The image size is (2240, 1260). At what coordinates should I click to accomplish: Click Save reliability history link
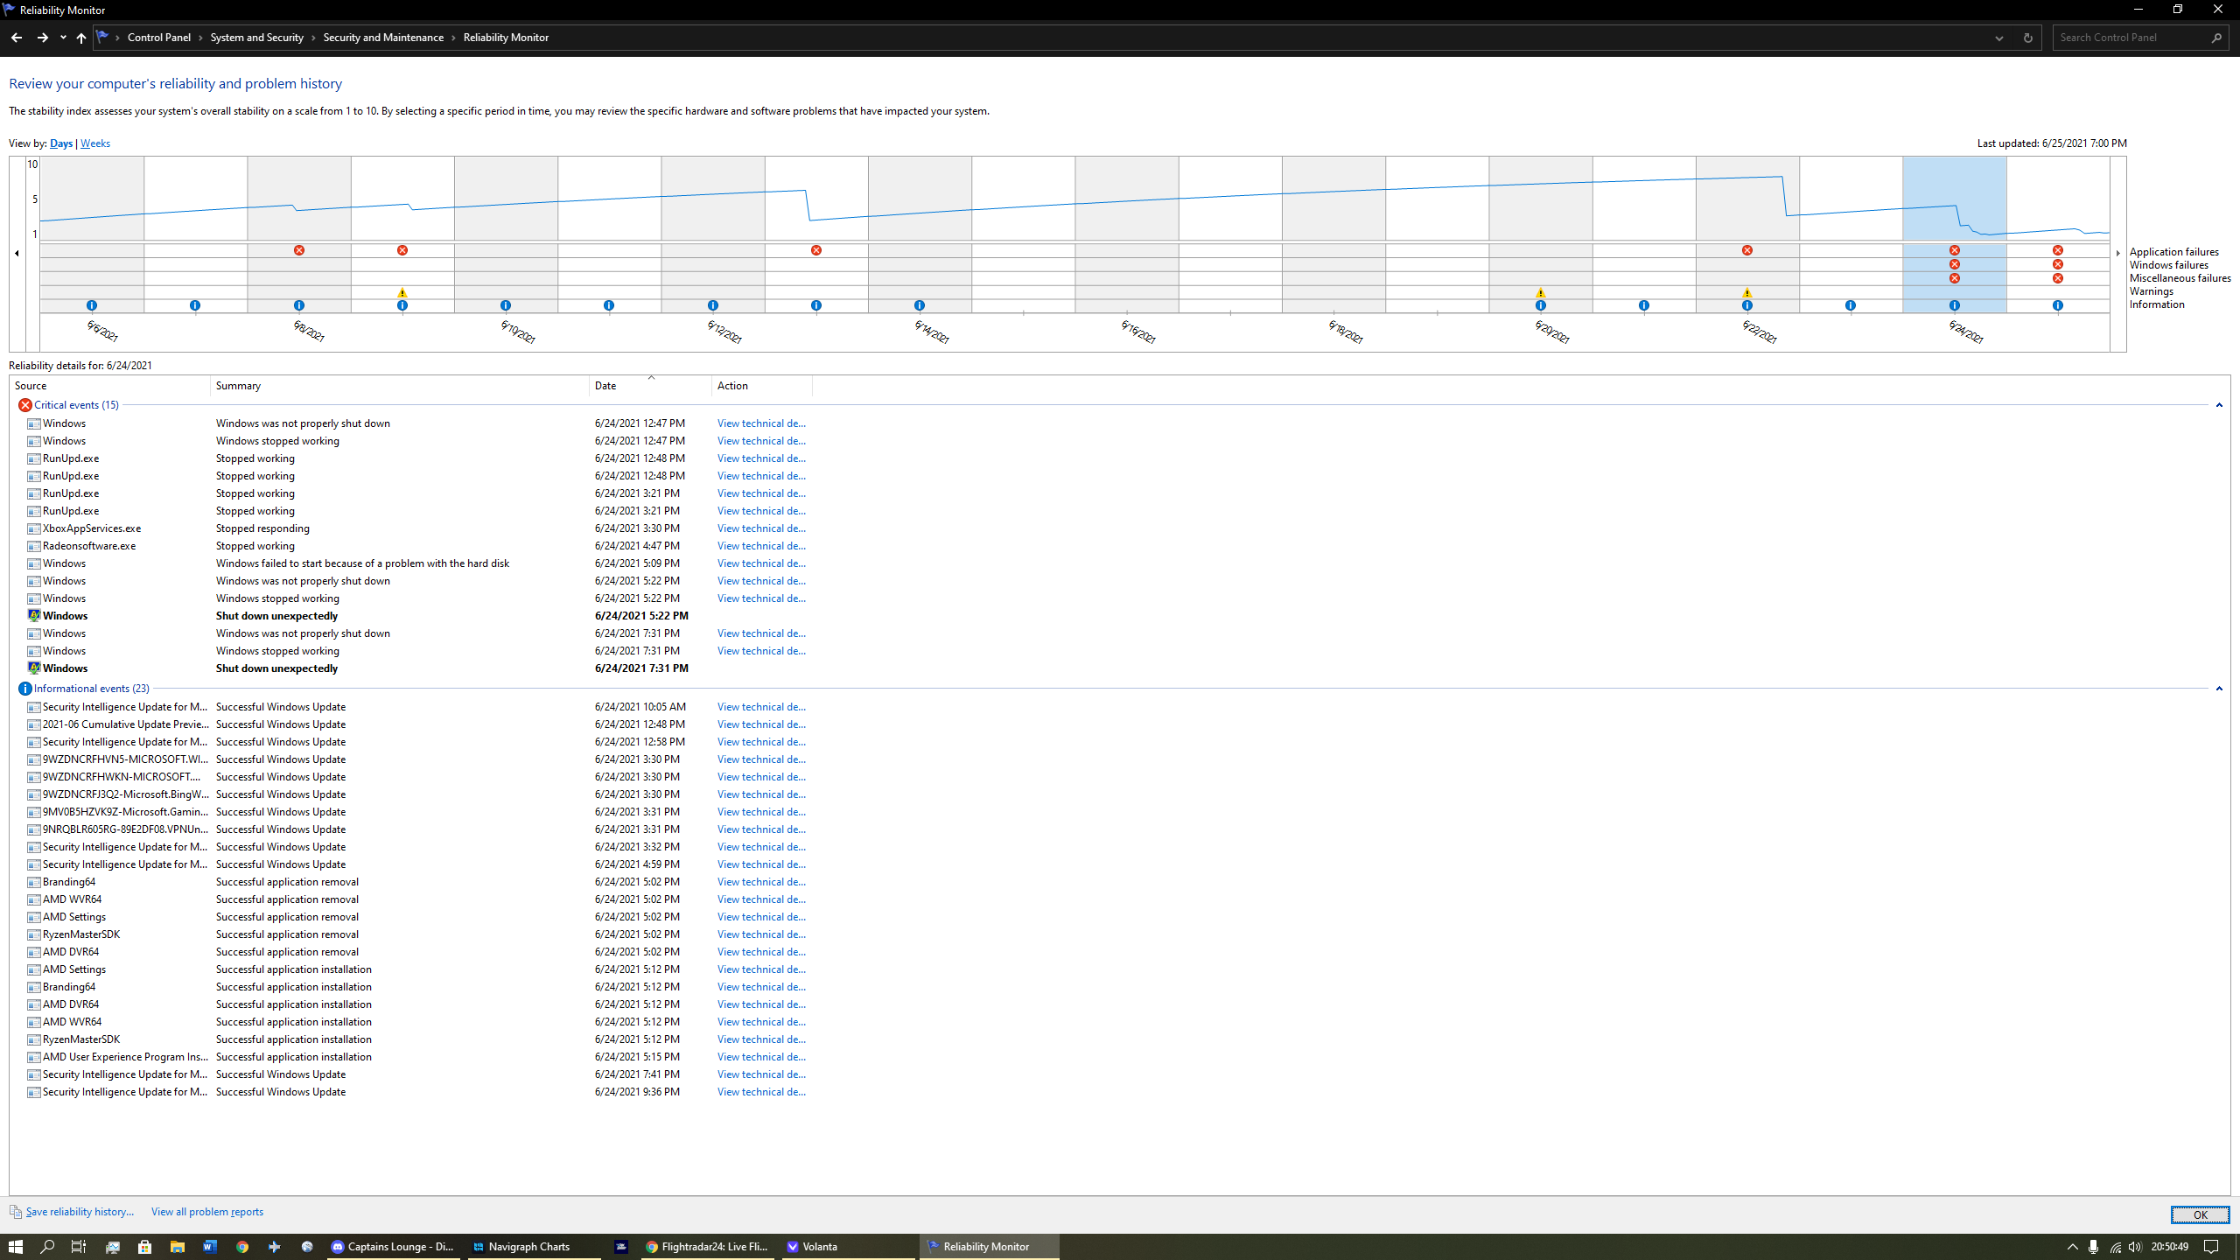point(80,1212)
